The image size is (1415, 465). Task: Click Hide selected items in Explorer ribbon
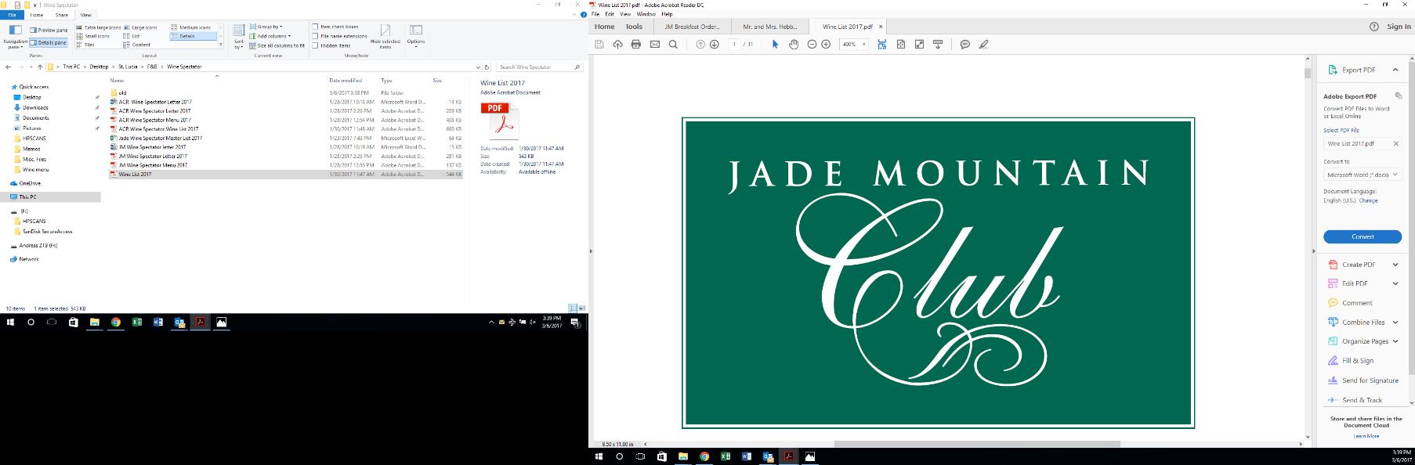tap(385, 37)
